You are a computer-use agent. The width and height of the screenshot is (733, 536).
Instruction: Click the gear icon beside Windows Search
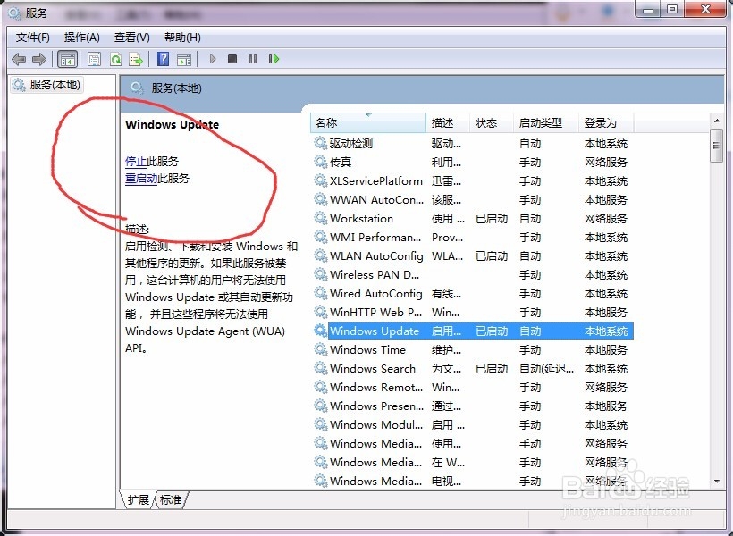tap(320, 368)
